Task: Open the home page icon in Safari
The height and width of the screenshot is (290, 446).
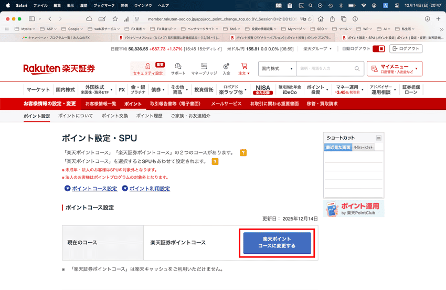Action: [x=321, y=19]
